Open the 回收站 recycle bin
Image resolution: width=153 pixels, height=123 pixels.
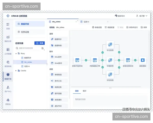click(x=8, y=101)
